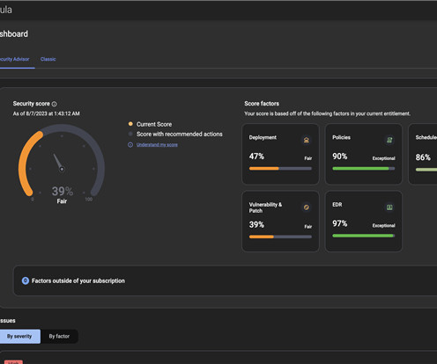Image resolution: width=437 pixels, height=364 pixels.
Task: Click the security score gauge needle
Action: 58,162
